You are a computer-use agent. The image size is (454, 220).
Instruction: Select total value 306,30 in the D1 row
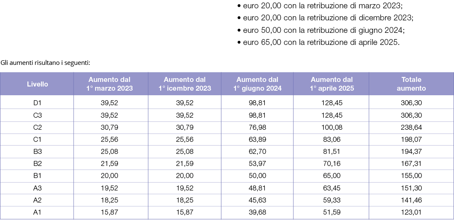click(411, 103)
